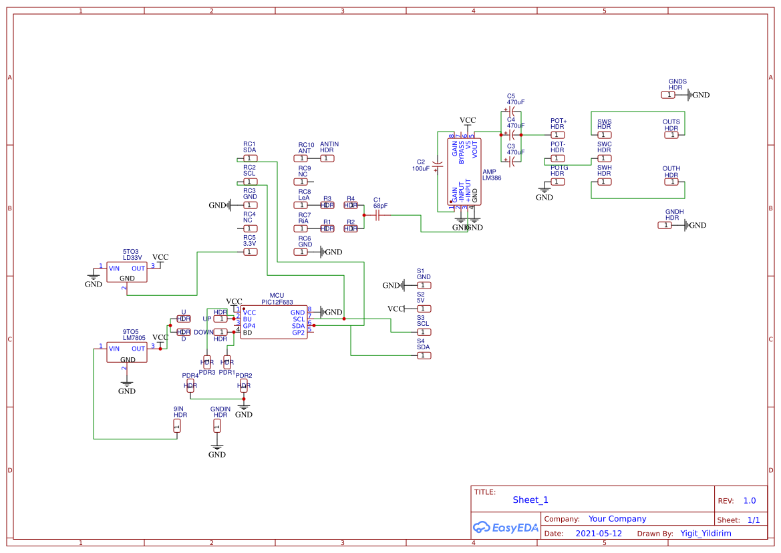The width and height of the screenshot is (781, 553).
Task: Click the LM7805 regulator component
Action: 127,353
